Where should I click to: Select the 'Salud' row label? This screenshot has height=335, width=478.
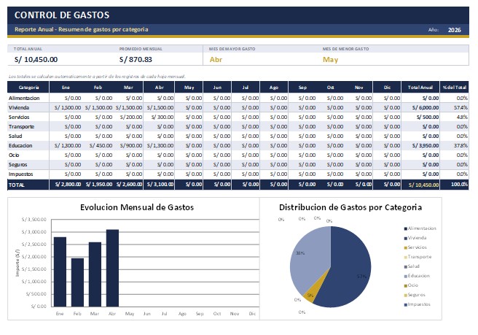click(15, 136)
